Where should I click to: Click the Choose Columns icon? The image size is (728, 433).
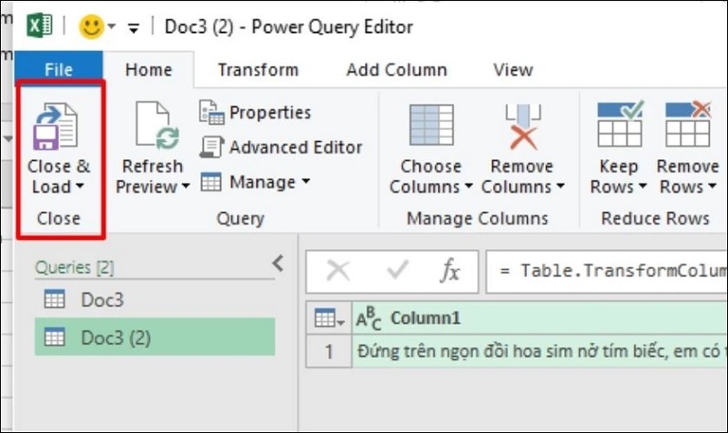tap(431, 126)
